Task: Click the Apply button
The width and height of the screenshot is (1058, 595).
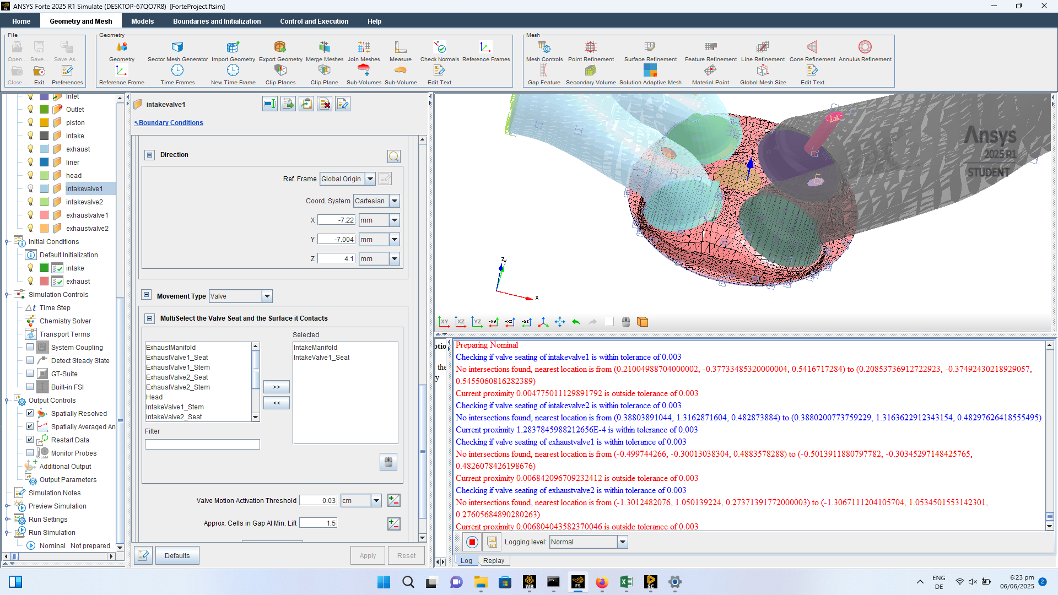Action: point(368,555)
